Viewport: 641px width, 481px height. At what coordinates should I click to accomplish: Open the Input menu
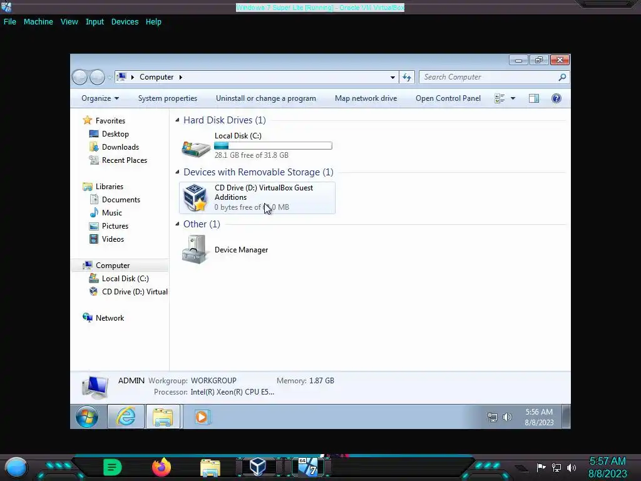click(x=95, y=22)
